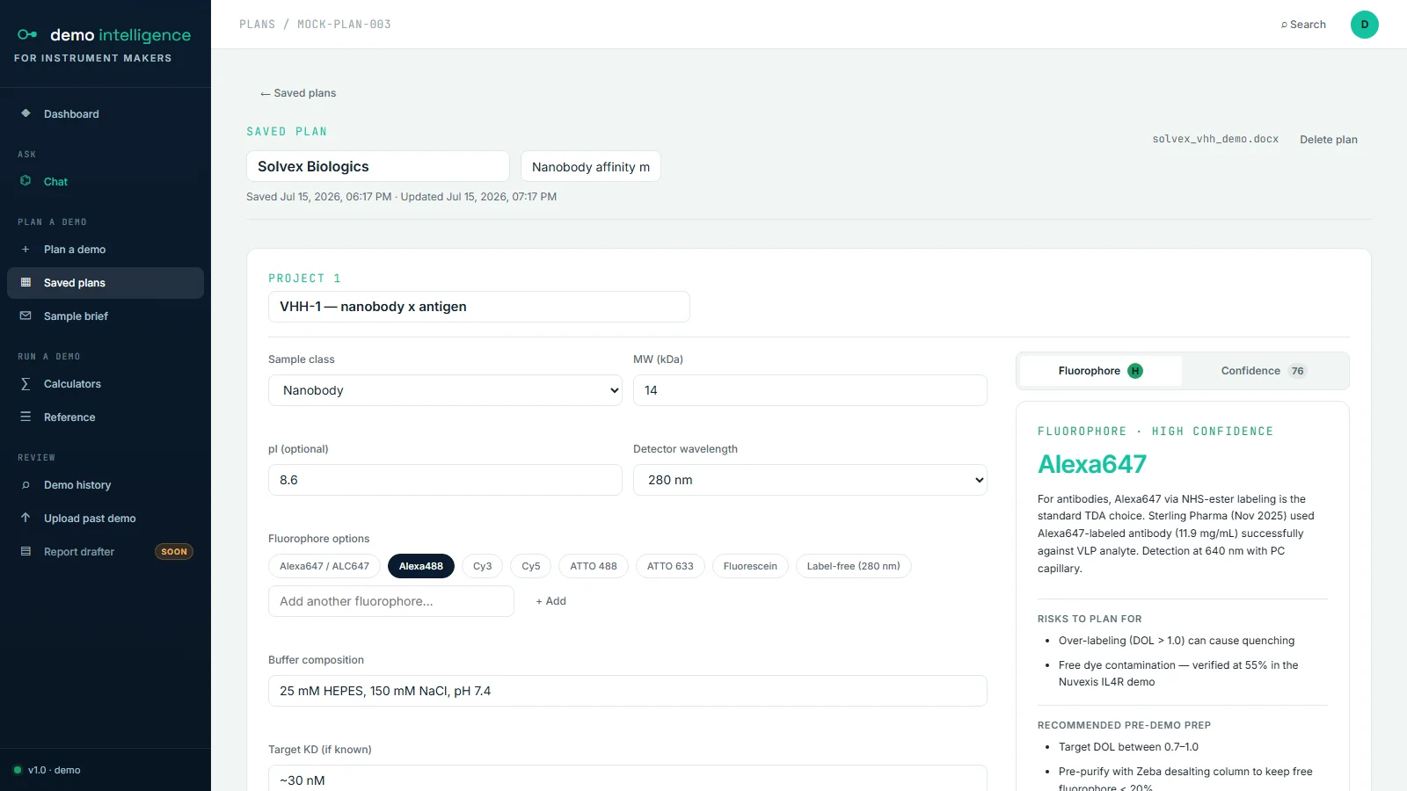Go back to Saved plans link

point(298,93)
